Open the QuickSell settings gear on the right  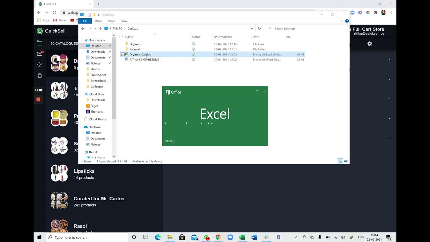tap(370, 44)
